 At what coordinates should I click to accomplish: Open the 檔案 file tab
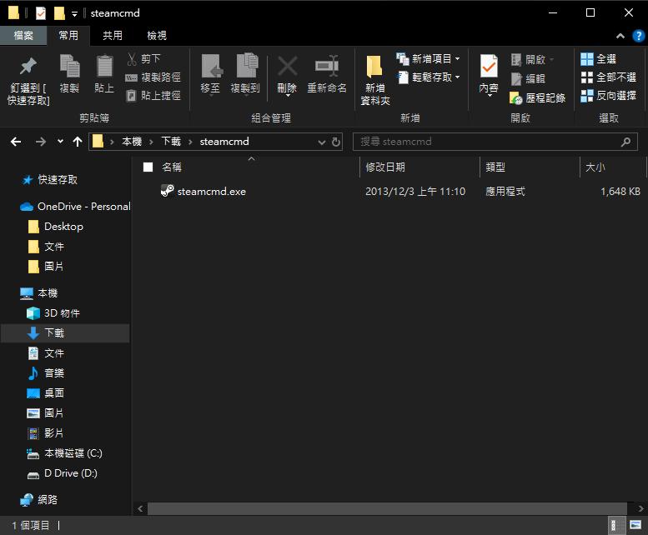[x=23, y=36]
